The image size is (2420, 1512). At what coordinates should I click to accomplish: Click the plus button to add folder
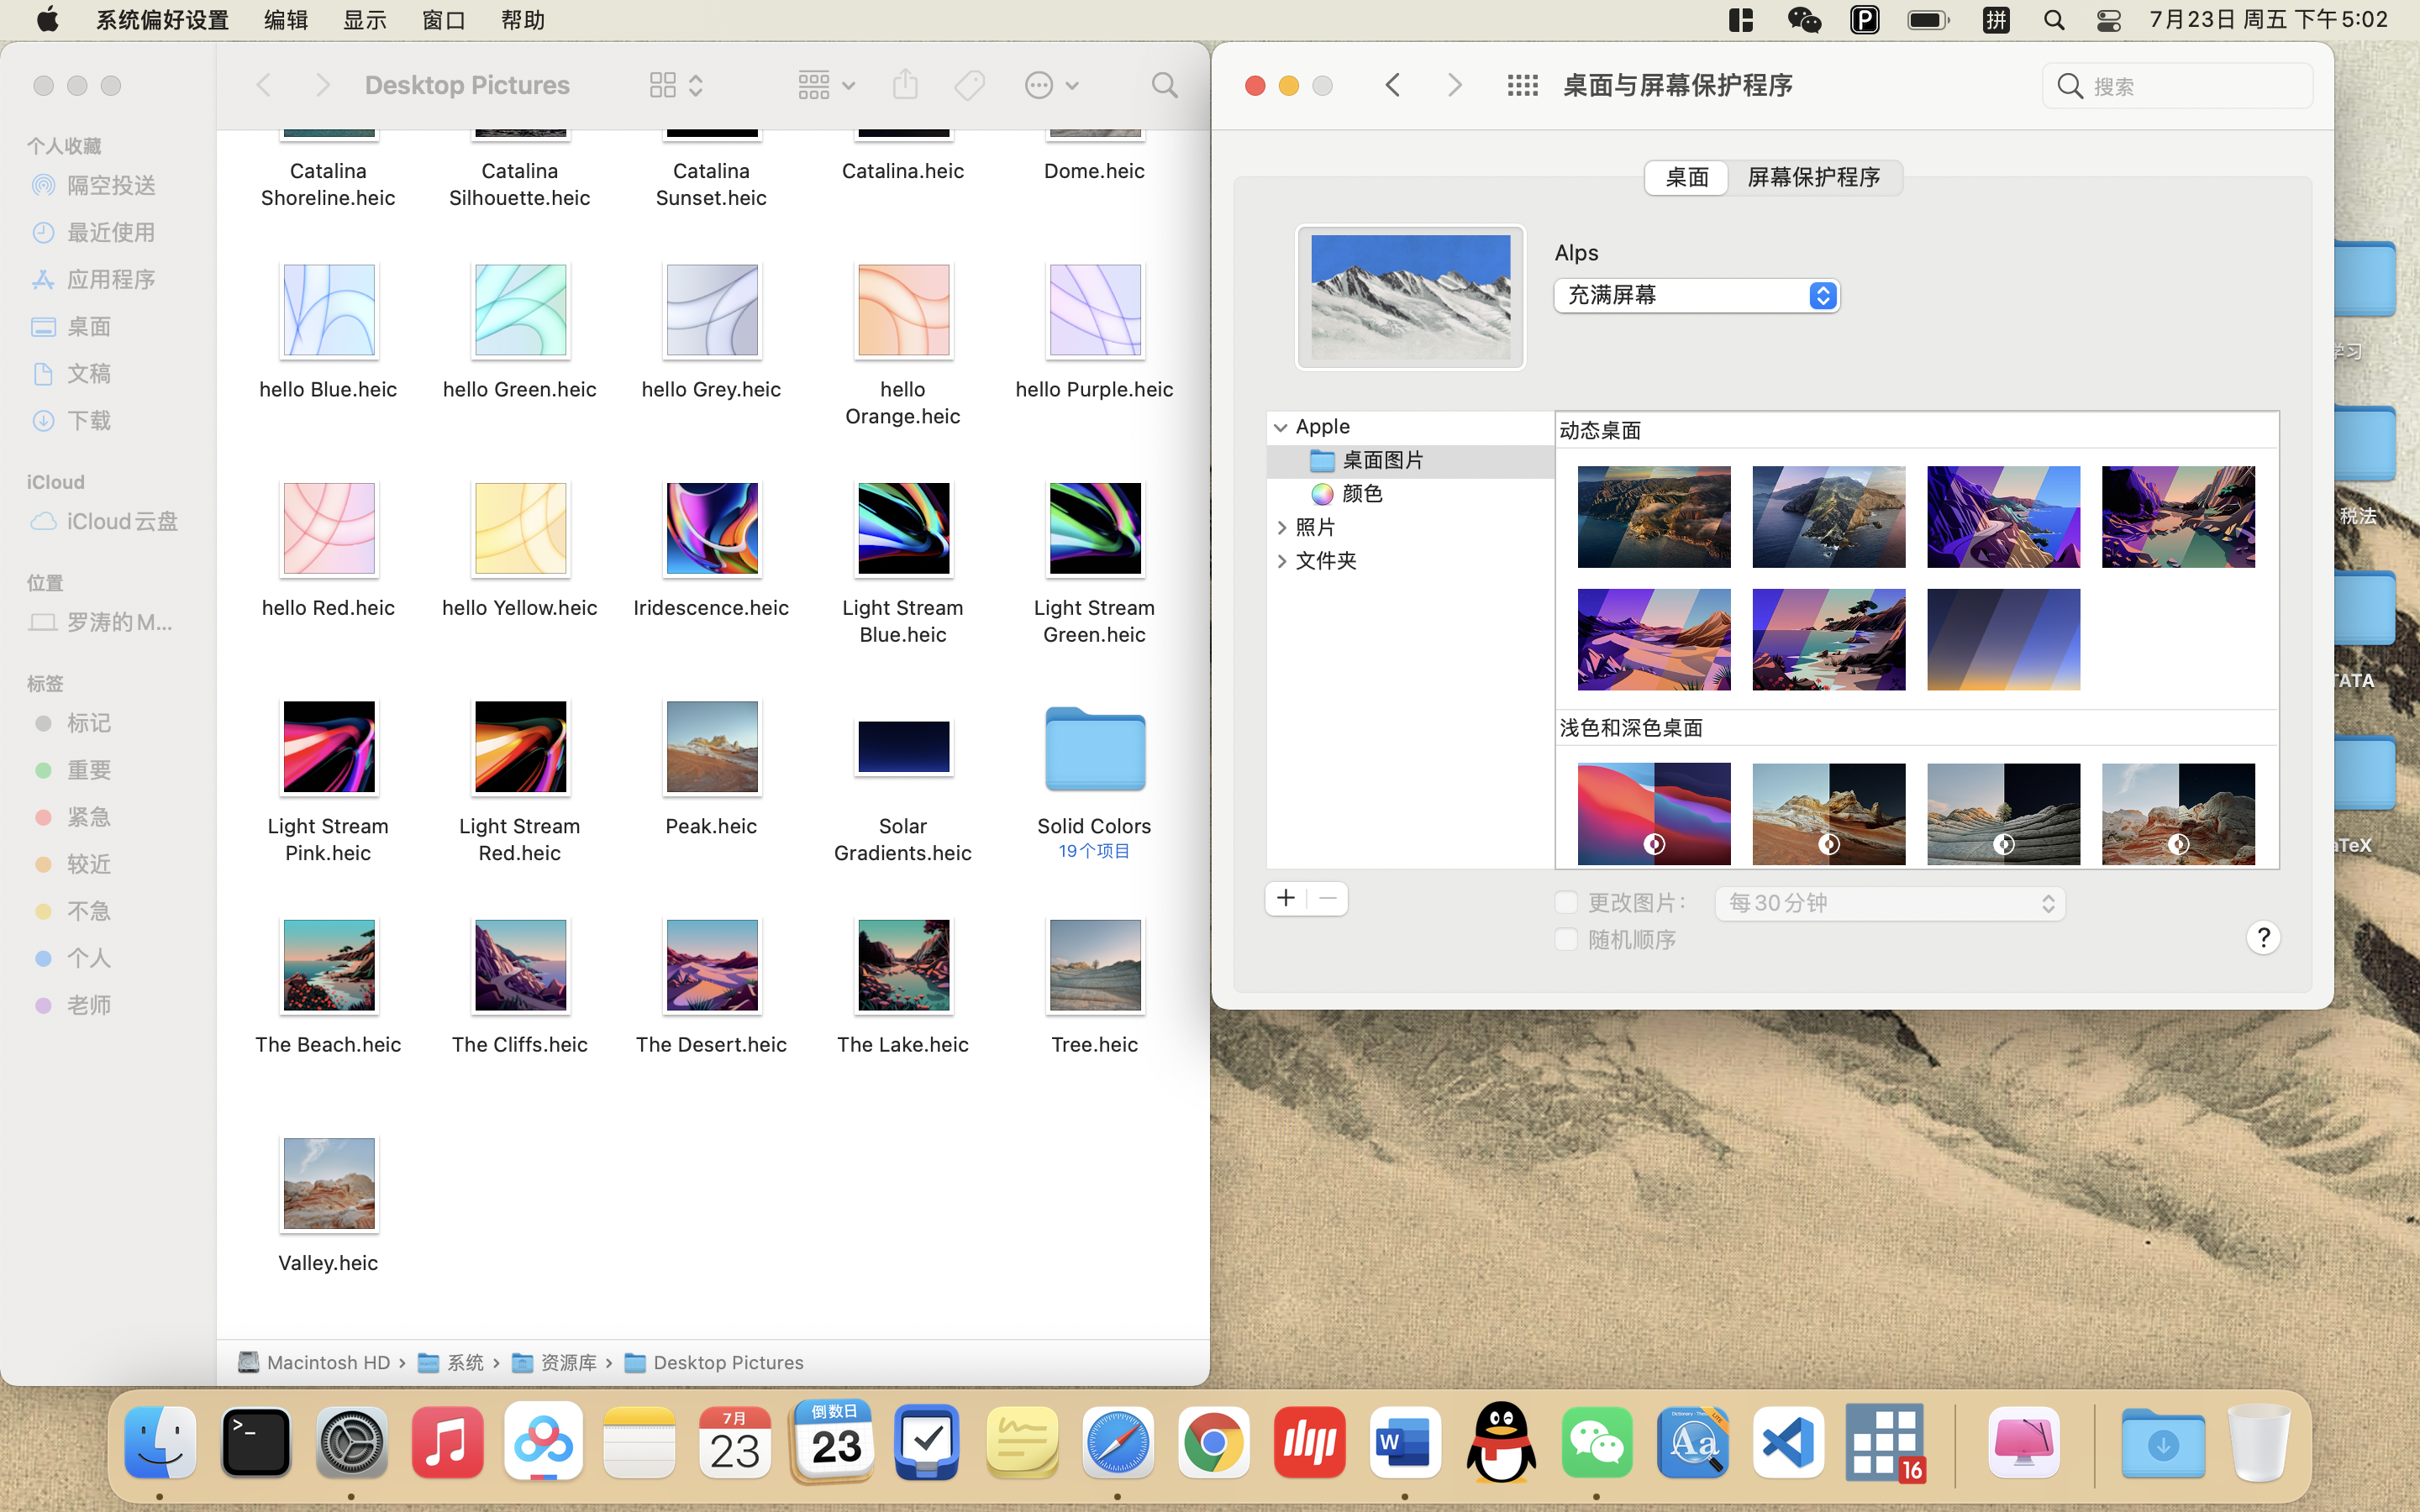pyautogui.click(x=1286, y=898)
